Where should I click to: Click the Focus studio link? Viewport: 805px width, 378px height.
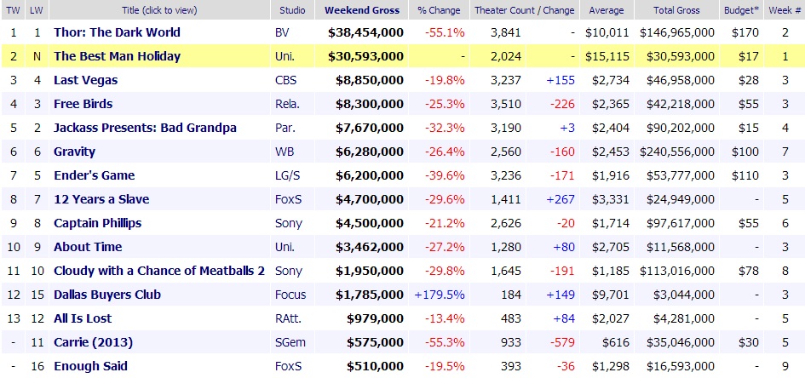[x=288, y=295]
